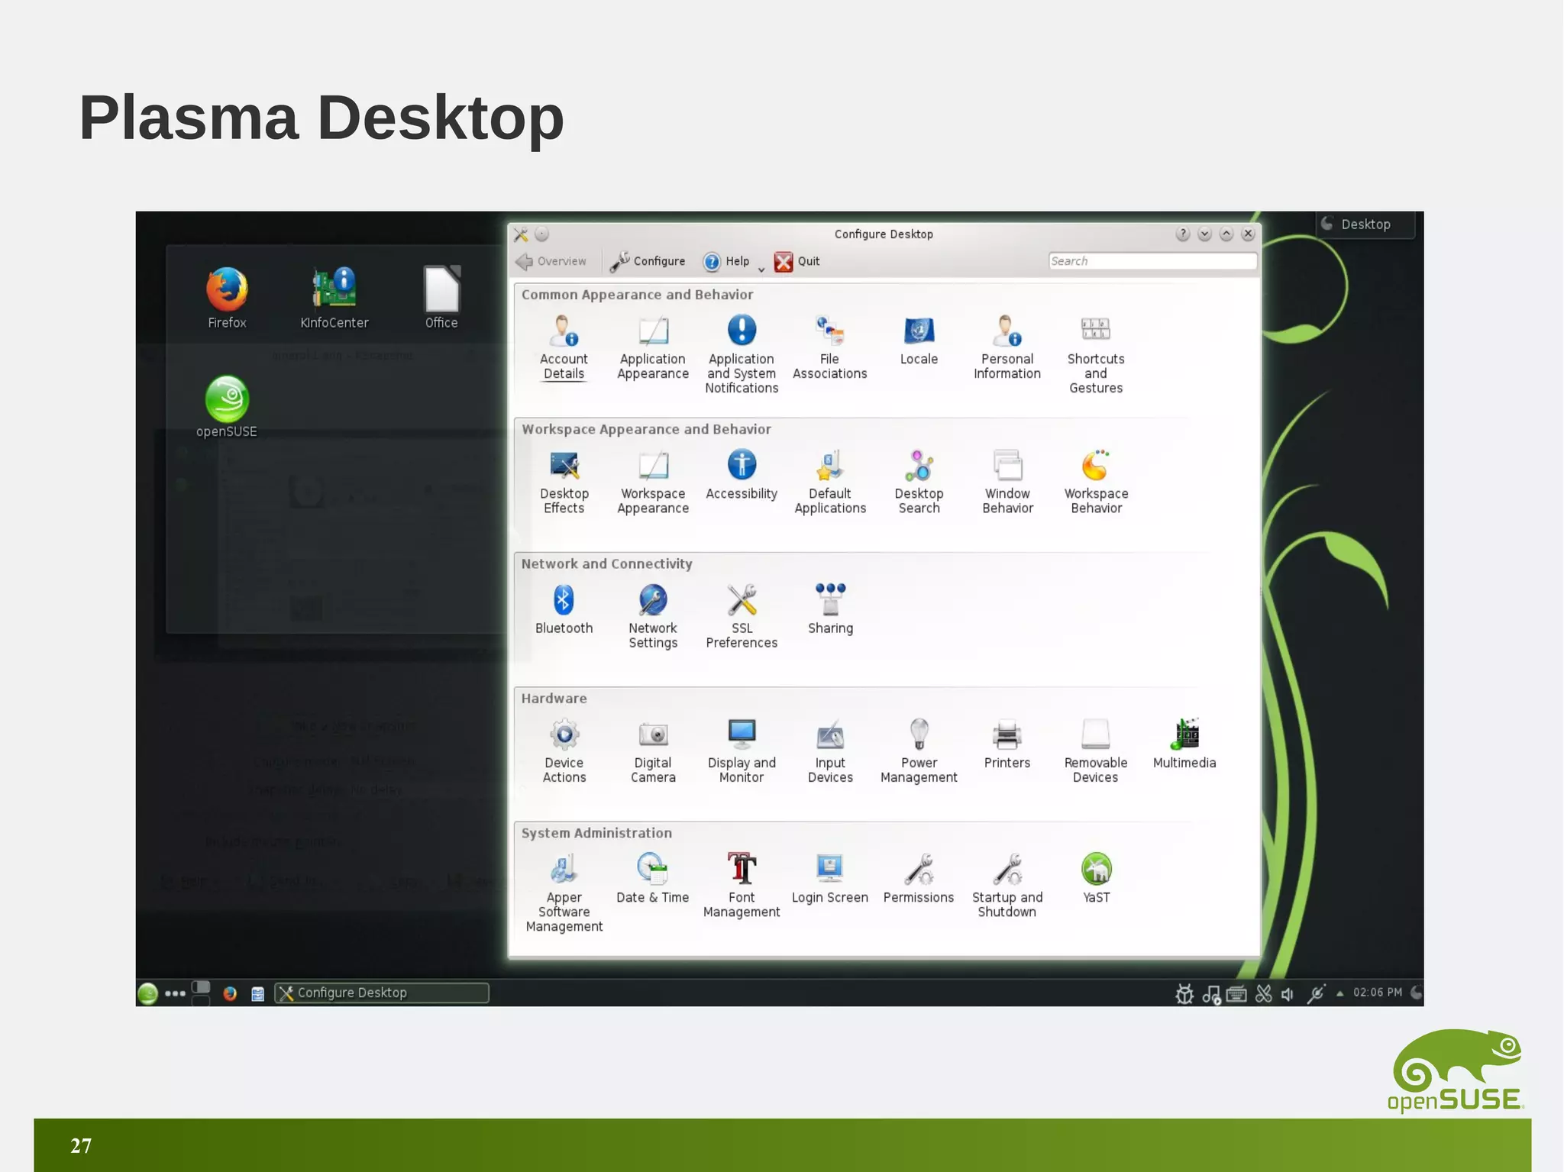Click the virtual desktop pager in the panel

[201, 993]
